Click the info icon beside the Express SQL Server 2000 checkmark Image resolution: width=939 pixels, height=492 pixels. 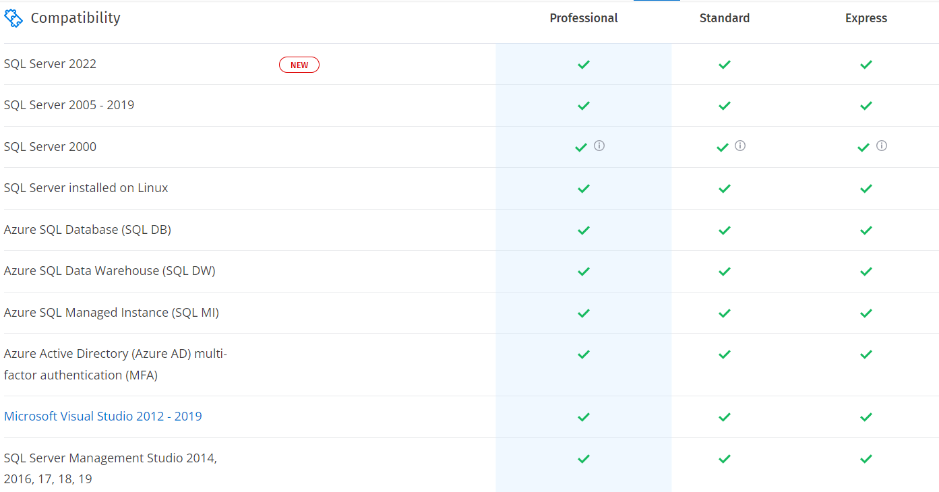click(x=882, y=146)
